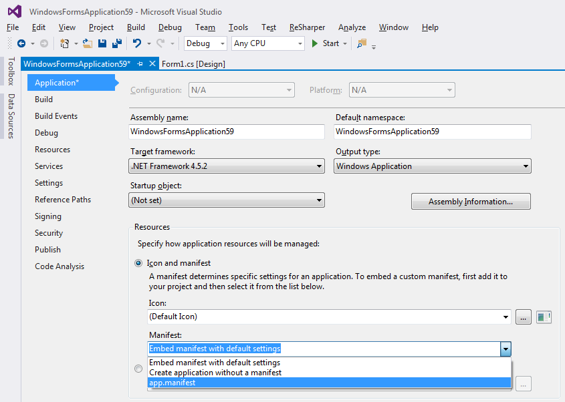Select the Application properties page
565x402 pixels.
(x=71, y=82)
